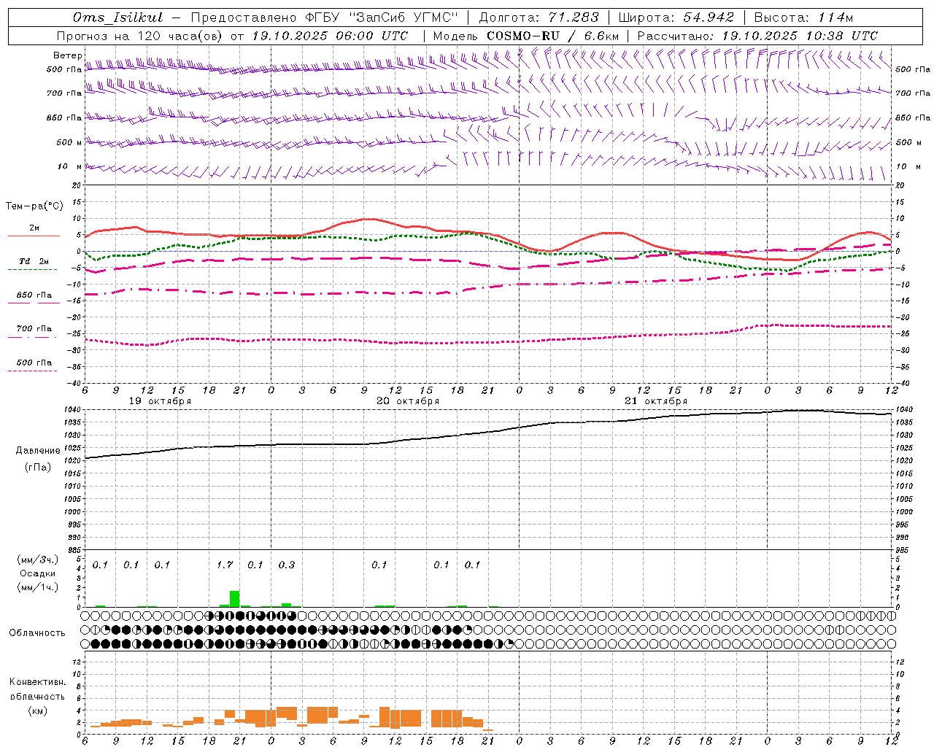Click the Давление pressure chart label

[38, 451]
